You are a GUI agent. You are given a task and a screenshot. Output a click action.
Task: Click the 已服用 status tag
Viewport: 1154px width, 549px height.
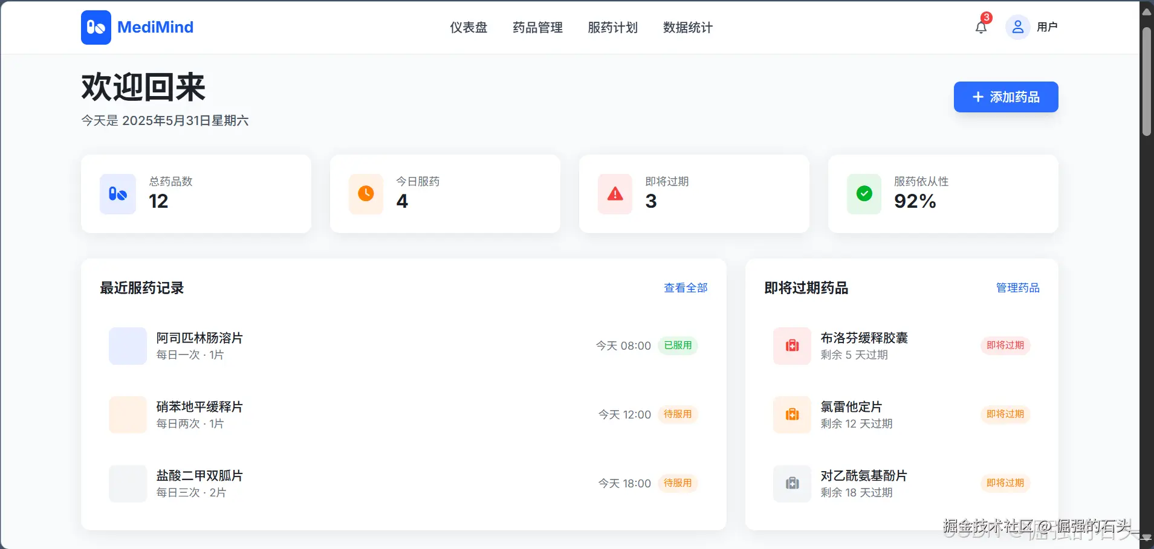pyautogui.click(x=677, y=345)
